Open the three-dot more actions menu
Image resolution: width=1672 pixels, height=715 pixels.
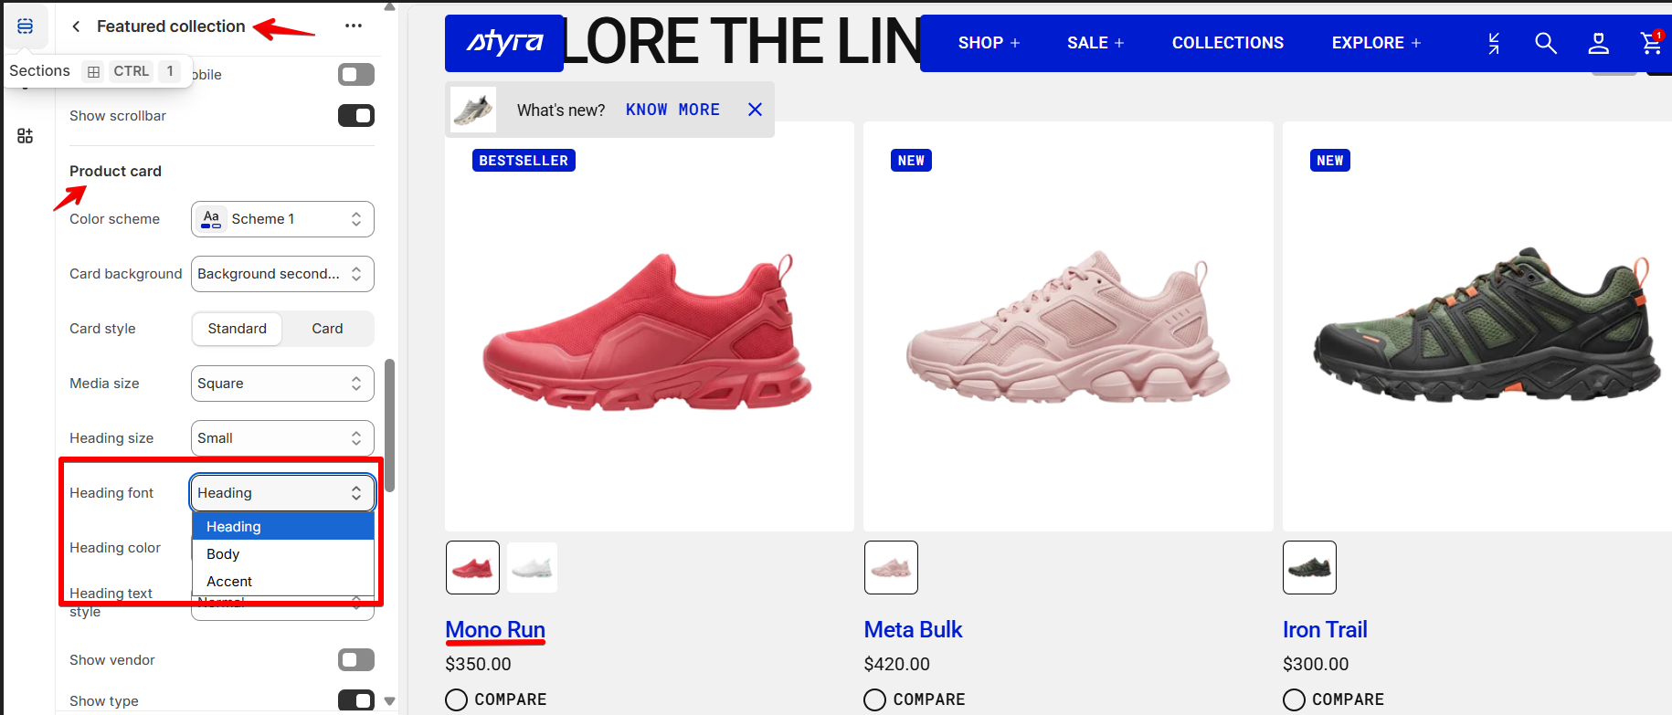coord(354,26)
